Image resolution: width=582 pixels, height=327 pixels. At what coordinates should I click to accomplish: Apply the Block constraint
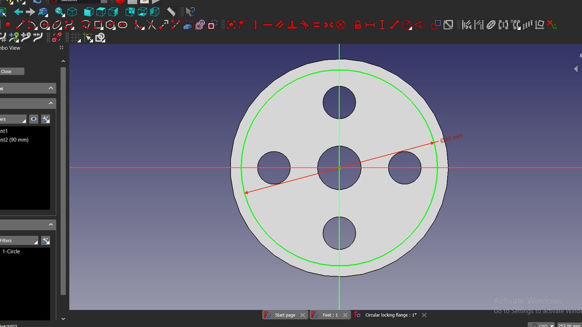341,25
